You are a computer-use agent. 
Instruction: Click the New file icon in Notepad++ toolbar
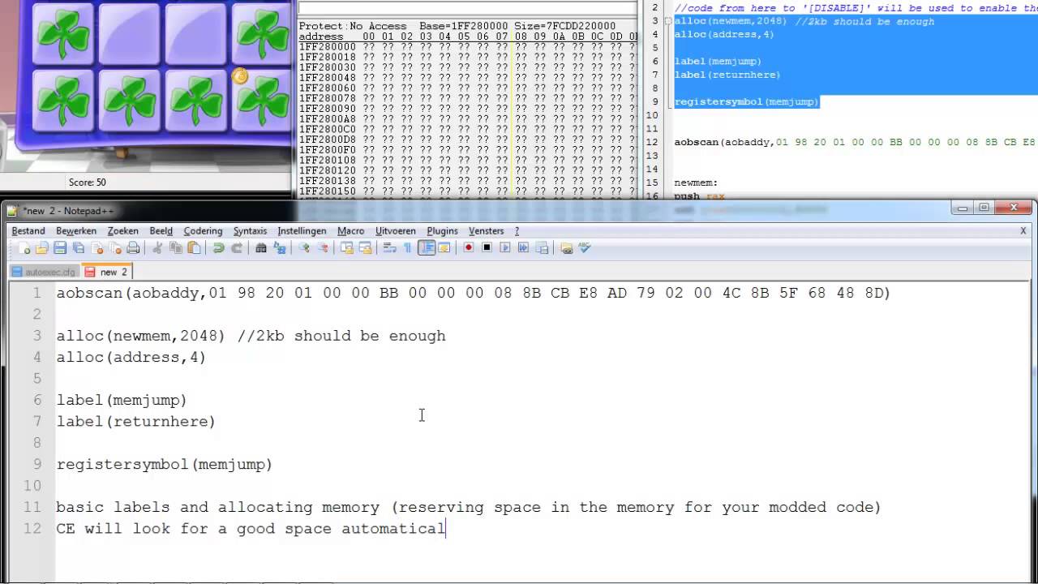24,247
